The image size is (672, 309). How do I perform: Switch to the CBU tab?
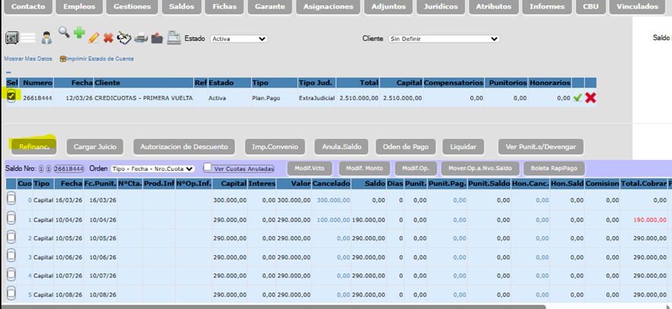(591, 7)
